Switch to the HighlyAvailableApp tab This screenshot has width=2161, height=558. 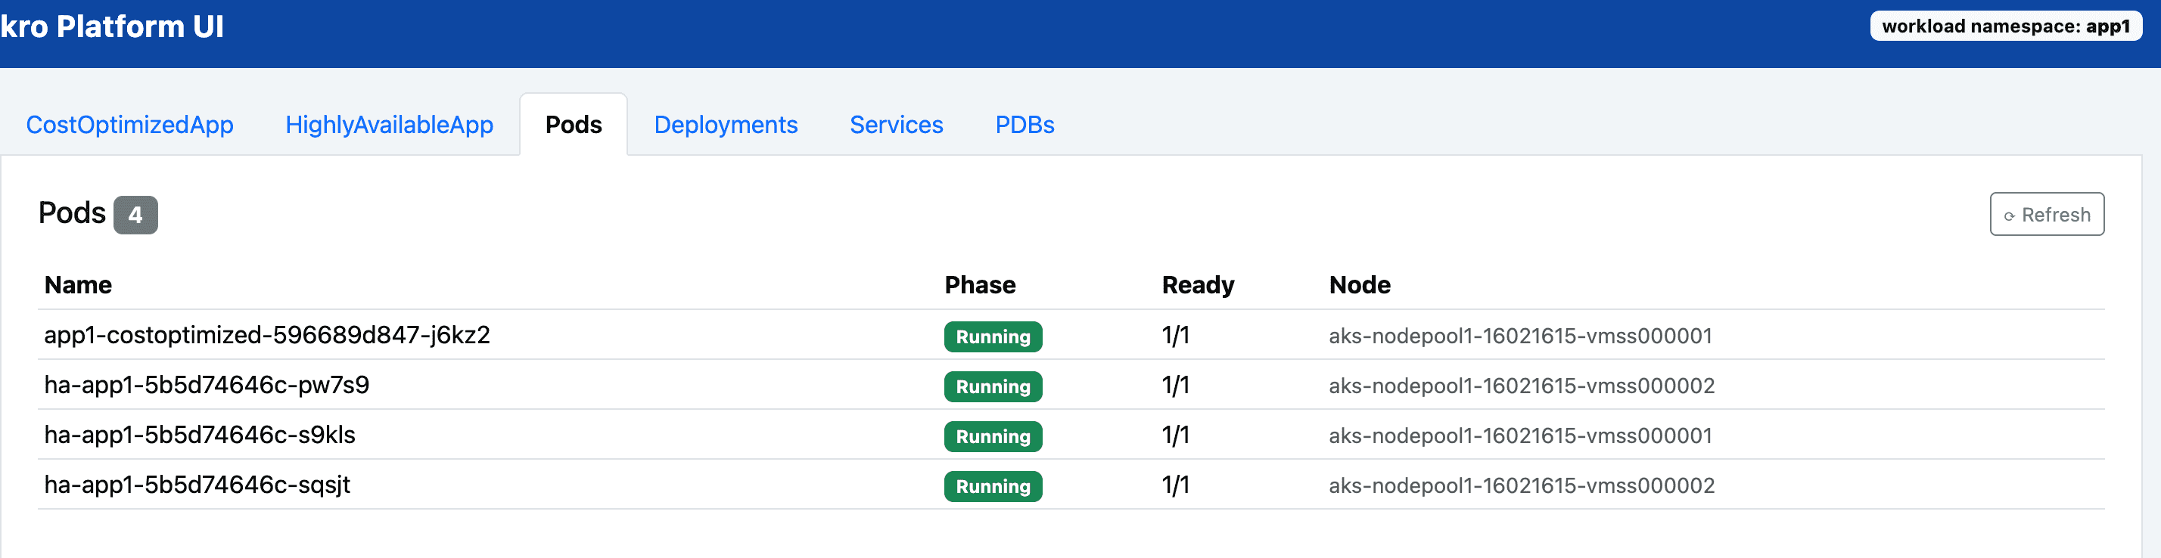(388, 125)
